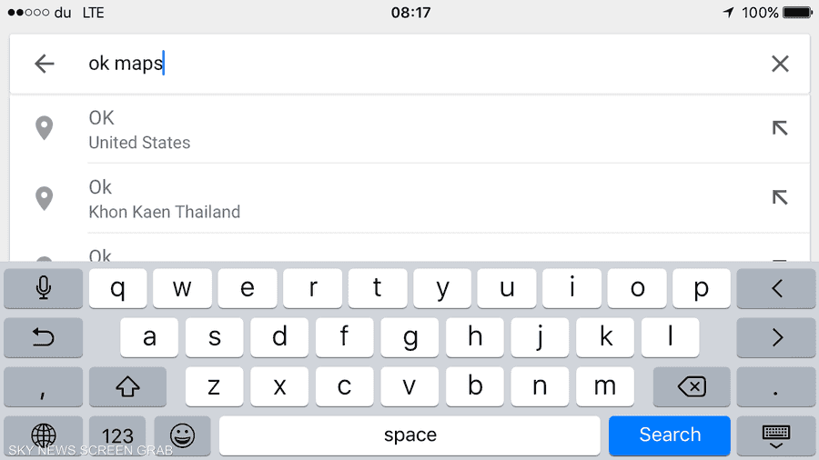This screenshot has width=819, height=460.
Task: Tap the space bar
Action: point(409,436)
